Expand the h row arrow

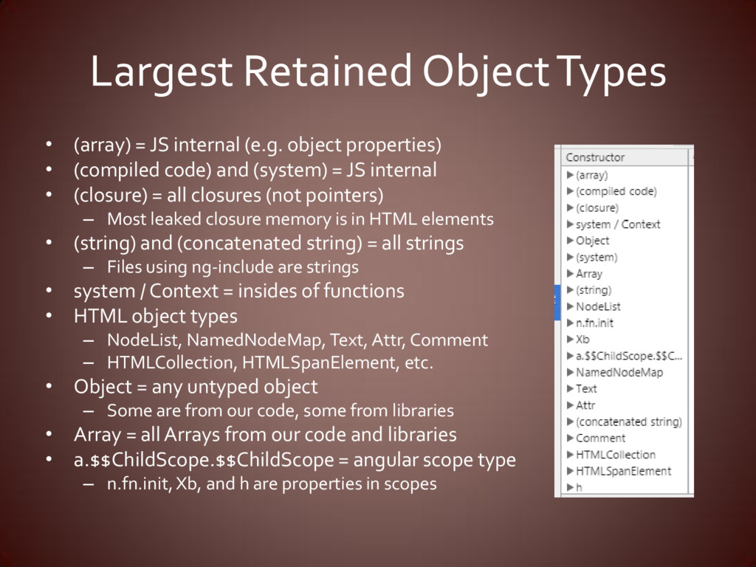[570, 487]
